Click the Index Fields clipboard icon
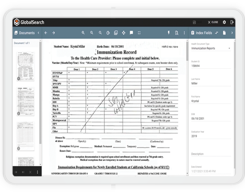 click(193, 33)
